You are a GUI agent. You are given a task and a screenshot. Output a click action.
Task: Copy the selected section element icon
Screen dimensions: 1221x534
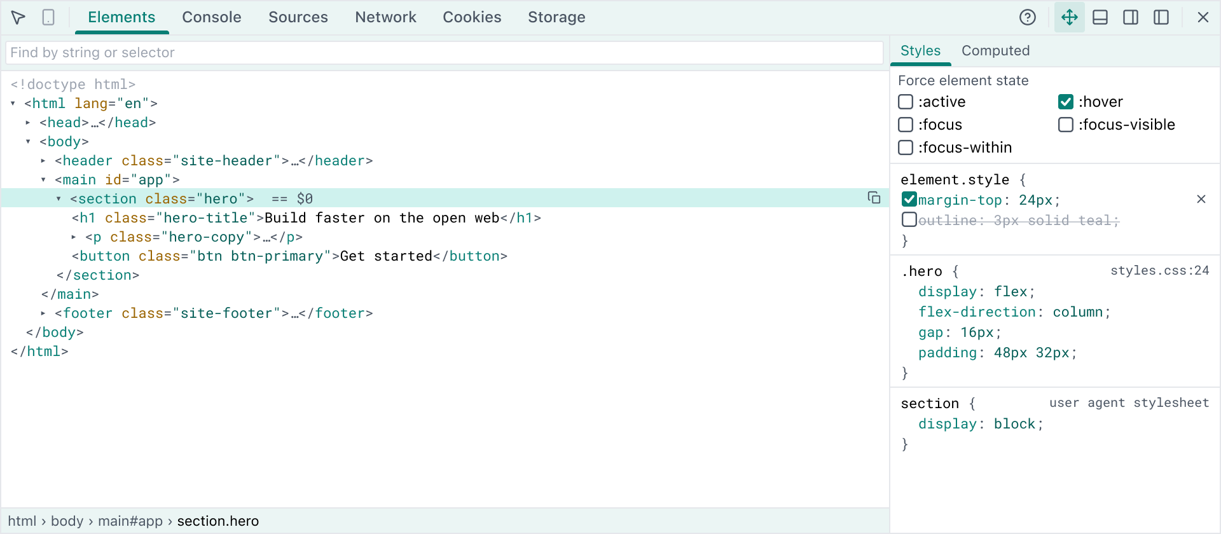pos(874,198)
